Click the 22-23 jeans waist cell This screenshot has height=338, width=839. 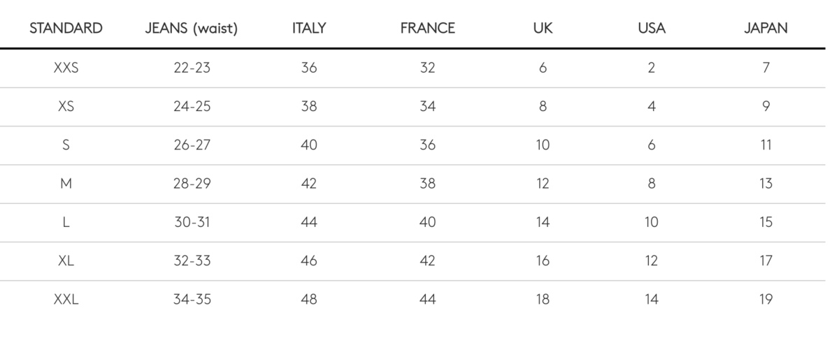192,68
